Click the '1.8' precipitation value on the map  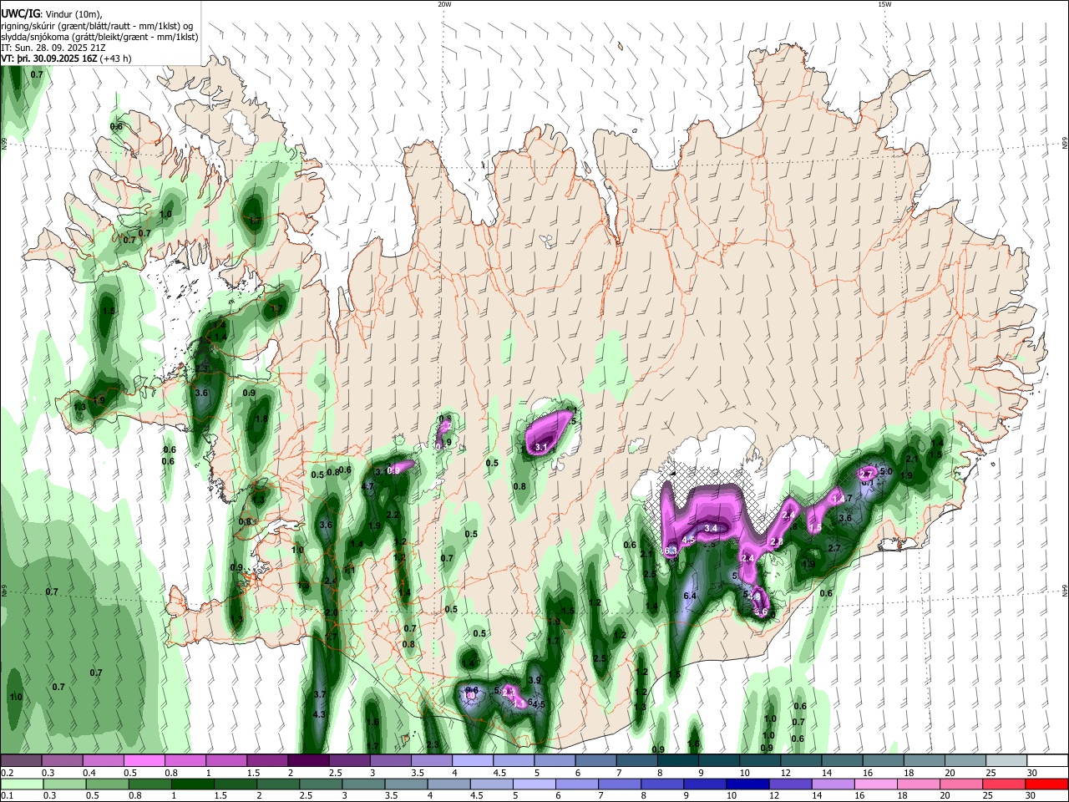[261, 419]
